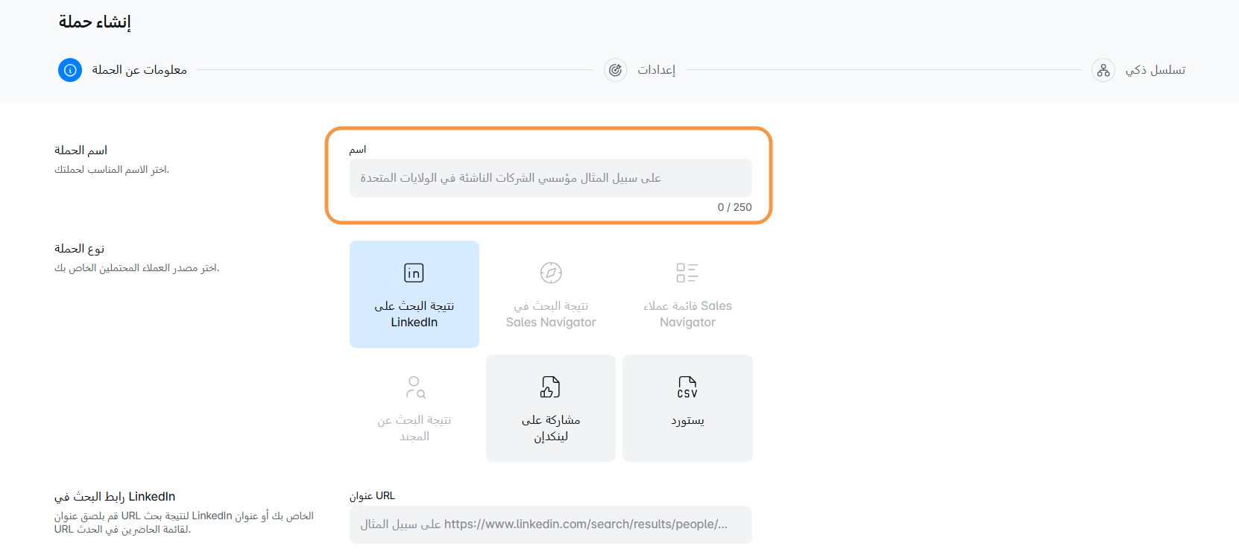Choose 'نتيجة البحث في Sales Navigator' option
This screenshot has height=552, width=1239.
pyautogui.click(x=551, y=314)
